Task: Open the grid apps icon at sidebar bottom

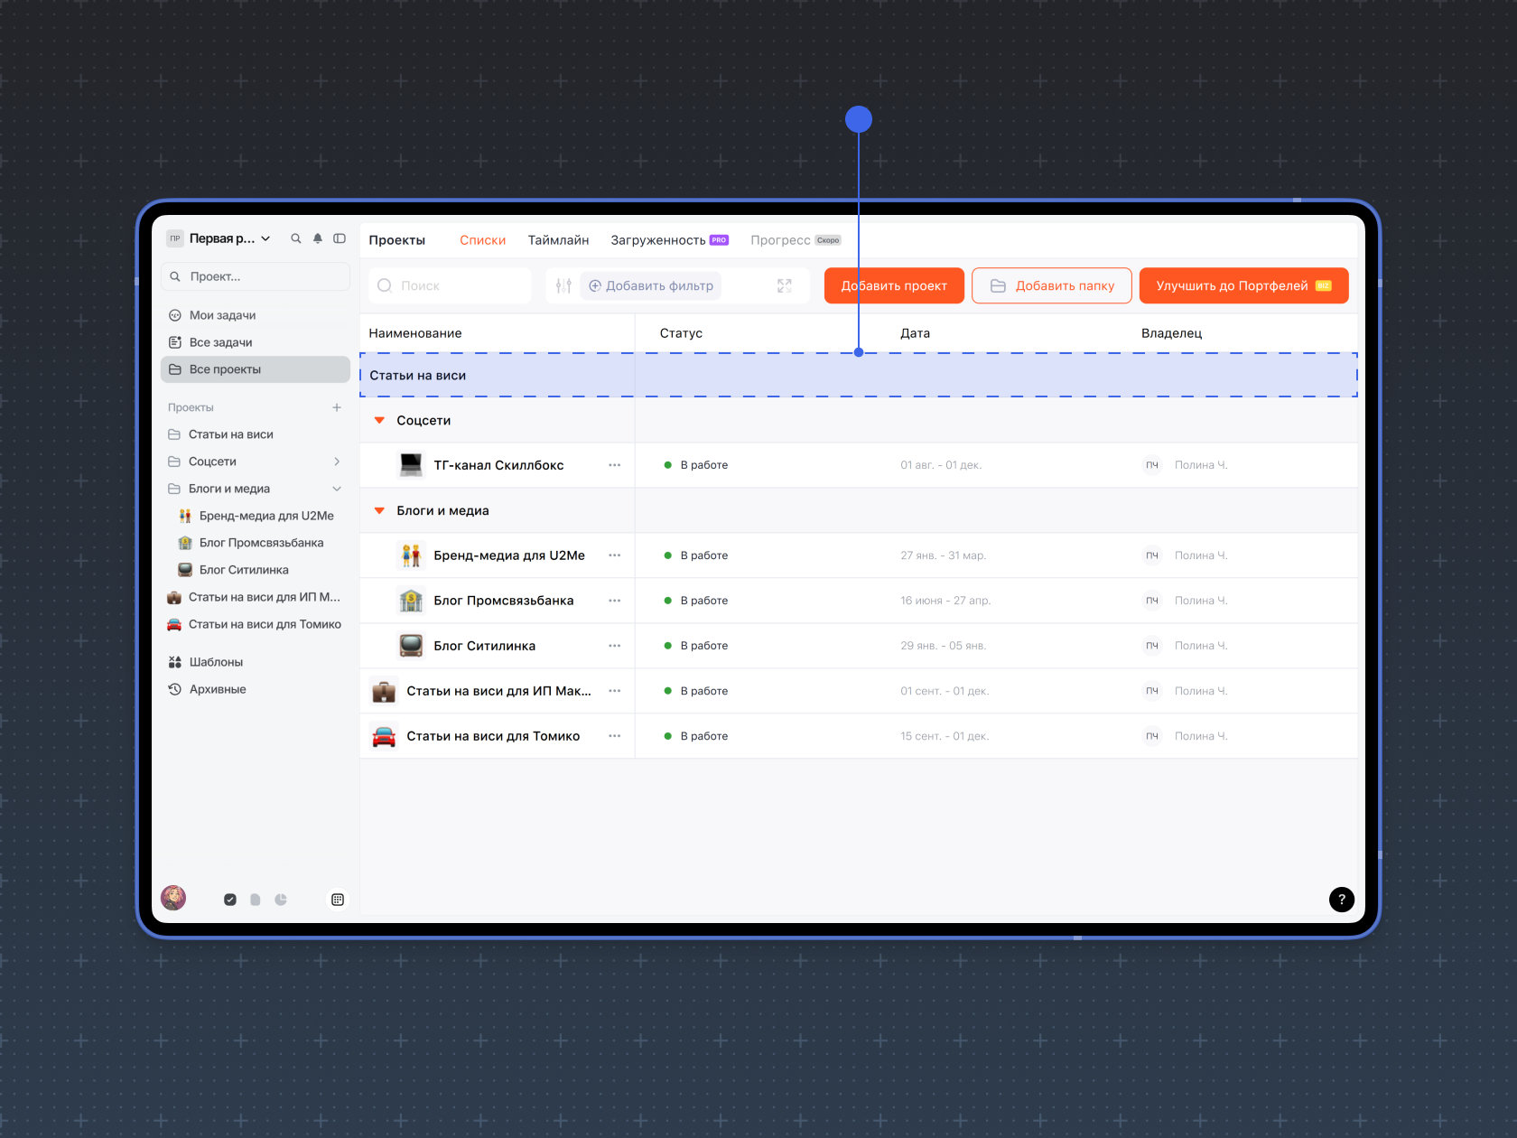Action: tap(338, 900)
